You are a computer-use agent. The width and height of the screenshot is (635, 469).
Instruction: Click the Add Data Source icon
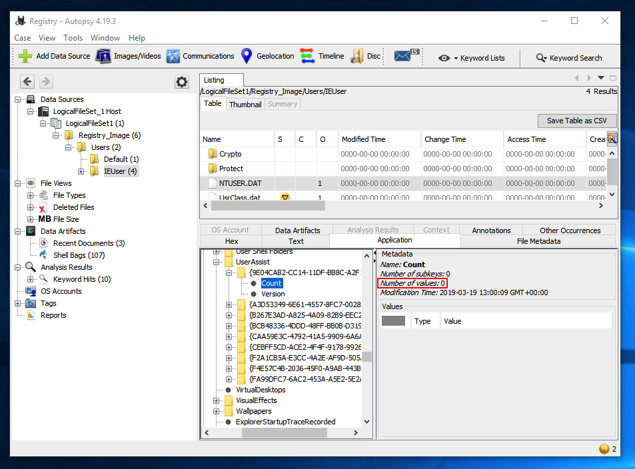tap(25, 57)
